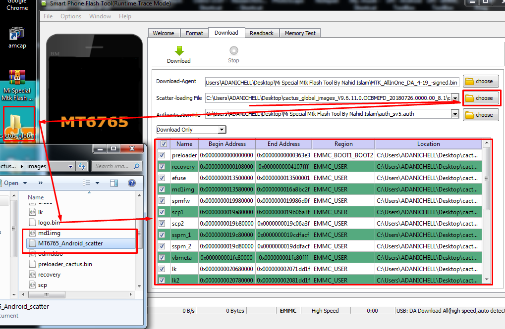Sort partitions by Name column header
This screenshot has height=329, width=505.
(x=184, y=144)
